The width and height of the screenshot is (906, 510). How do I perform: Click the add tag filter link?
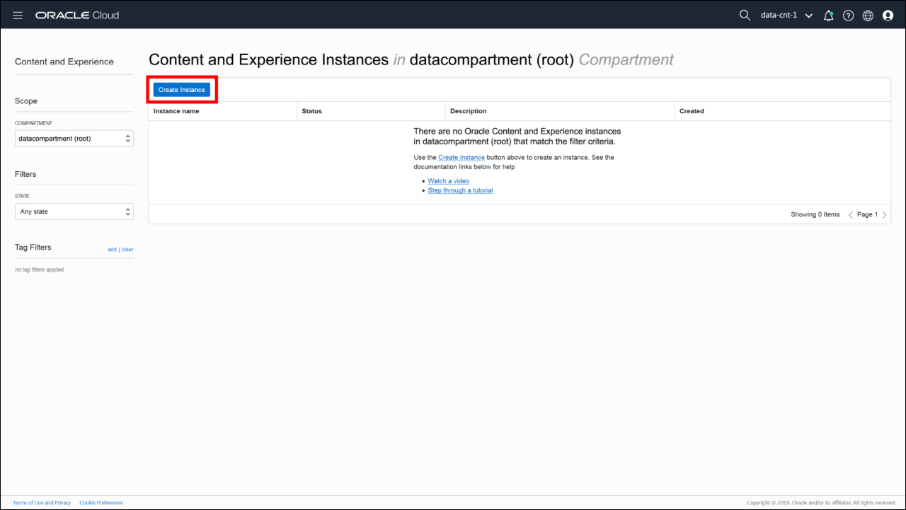tap(112, 250)
